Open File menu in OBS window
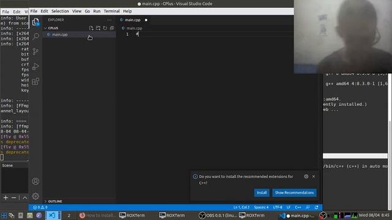Screen dimensions: 392x220 (6, 12)
